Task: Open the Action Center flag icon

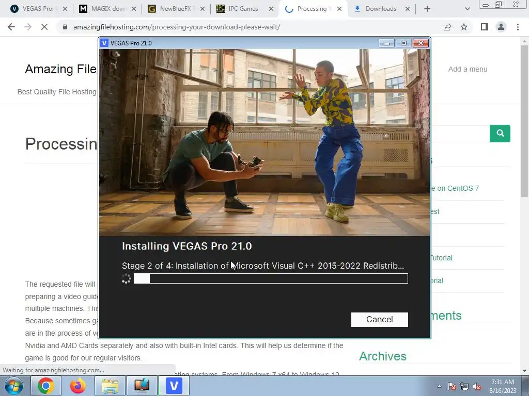Action: pyautogui.click(x=452, y=386)
